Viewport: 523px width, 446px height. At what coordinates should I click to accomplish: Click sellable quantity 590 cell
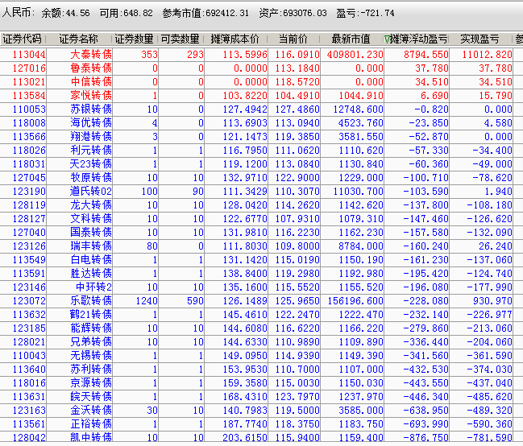click(195, 300)
